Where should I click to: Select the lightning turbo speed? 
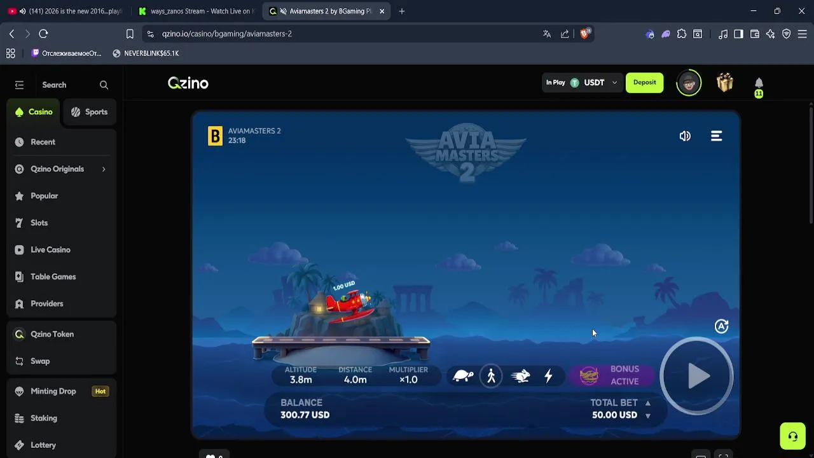click(548, 376)
